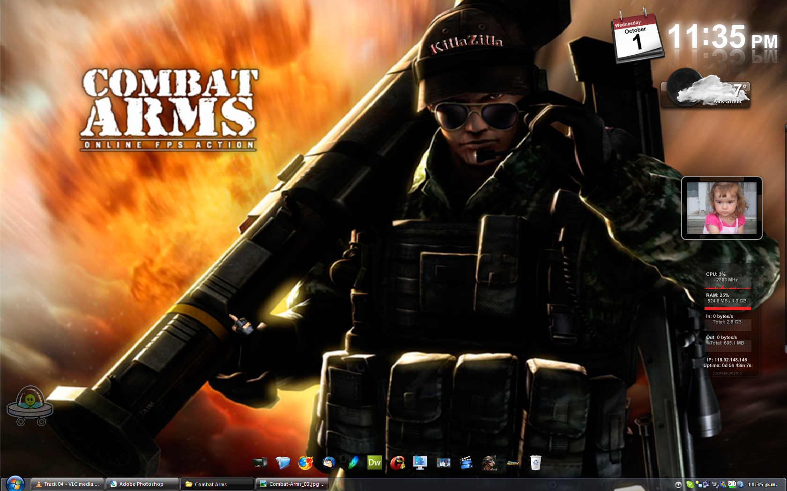Open the picture viewer icon in dock
The width and height of the screenshot is (787, 491).
point(443,462)
